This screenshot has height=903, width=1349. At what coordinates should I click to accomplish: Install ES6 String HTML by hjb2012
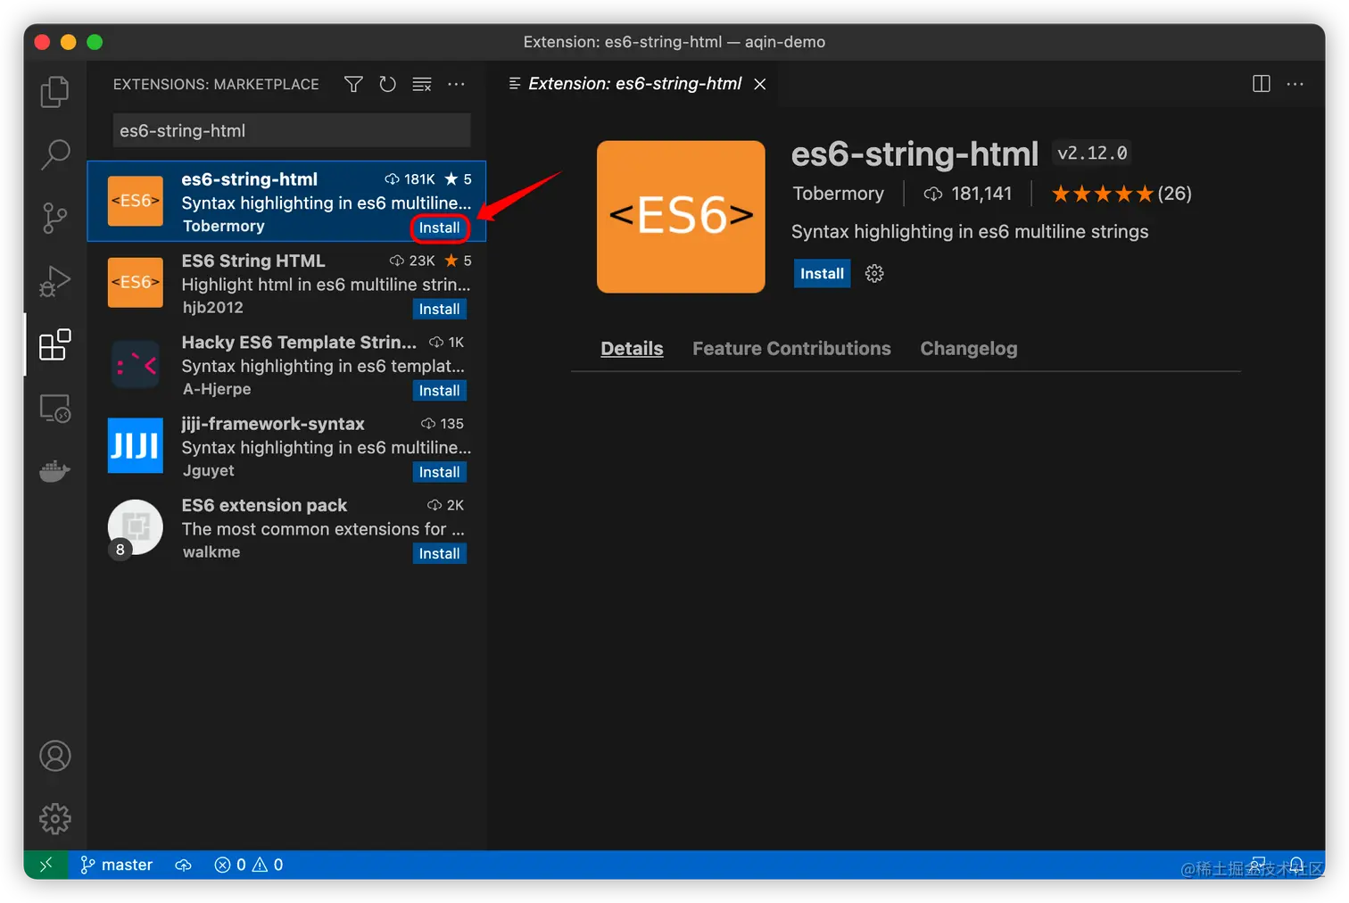440,309
